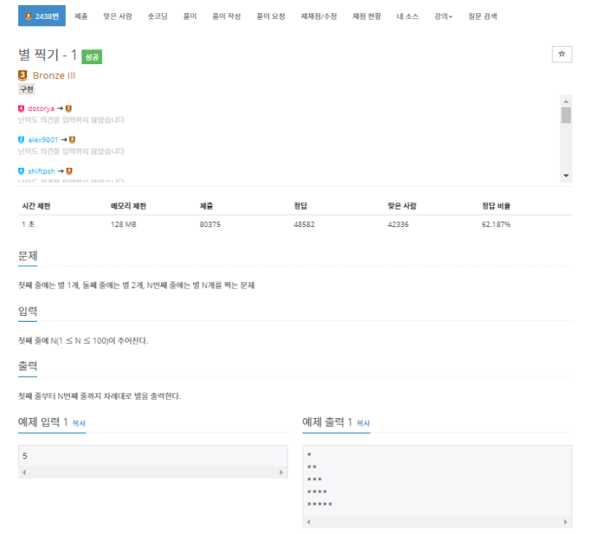Click the 62.187% success rate value
This screenshot has height=534, width=611.
click(x=496, y=225)
